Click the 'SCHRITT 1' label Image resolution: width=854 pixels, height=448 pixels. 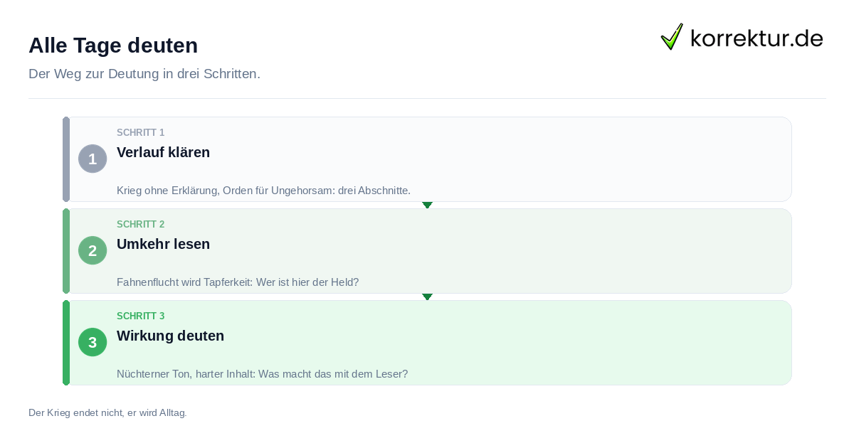(x=140, y=132)
